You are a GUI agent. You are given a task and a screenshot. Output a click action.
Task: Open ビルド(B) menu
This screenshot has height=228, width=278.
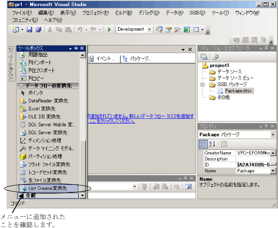(x=124, y=13)
